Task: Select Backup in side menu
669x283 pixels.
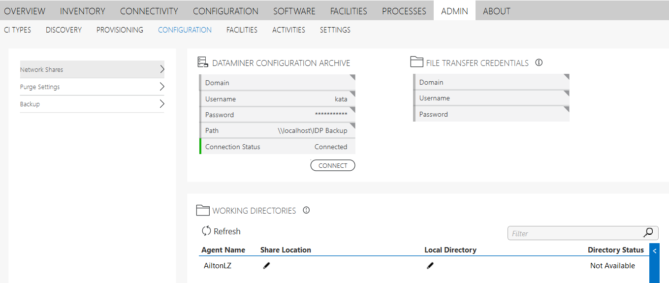Action: [x=92, y=104]
